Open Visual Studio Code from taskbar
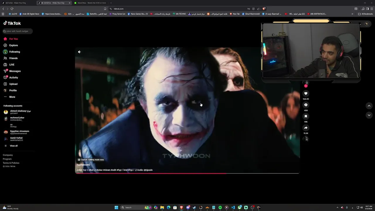 [x=233, y=207]
